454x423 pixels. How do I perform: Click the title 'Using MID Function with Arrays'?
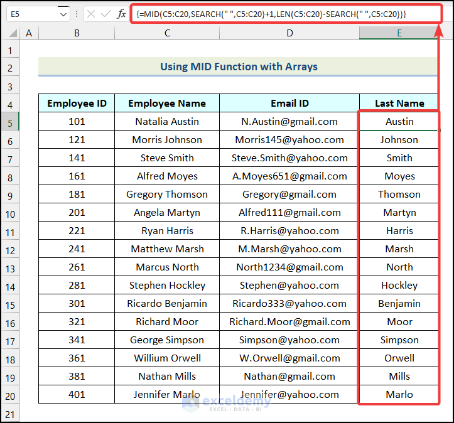(238, 67)
